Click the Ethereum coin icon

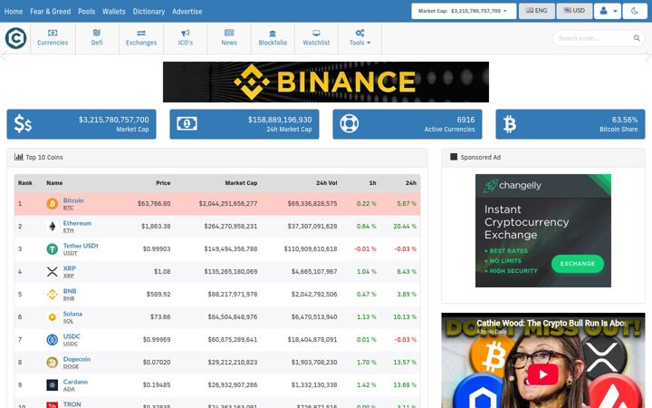pyautogui.click(x=52, y=227)
